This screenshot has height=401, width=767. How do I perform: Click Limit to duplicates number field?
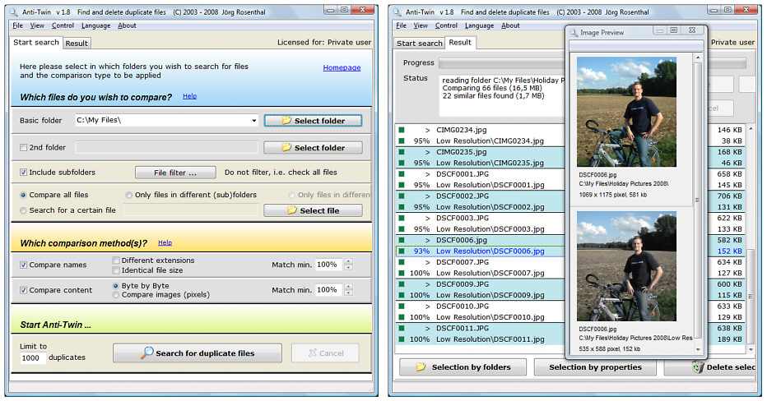32,358
